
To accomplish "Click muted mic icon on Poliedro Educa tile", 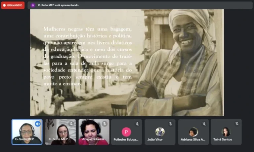I will click(x=137, y=124).
